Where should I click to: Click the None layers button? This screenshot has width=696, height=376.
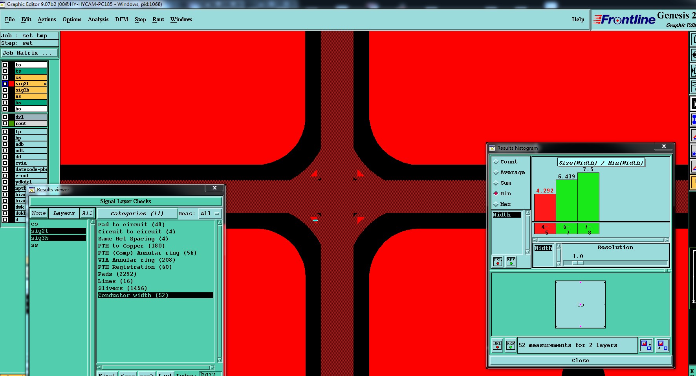point(39,213)
